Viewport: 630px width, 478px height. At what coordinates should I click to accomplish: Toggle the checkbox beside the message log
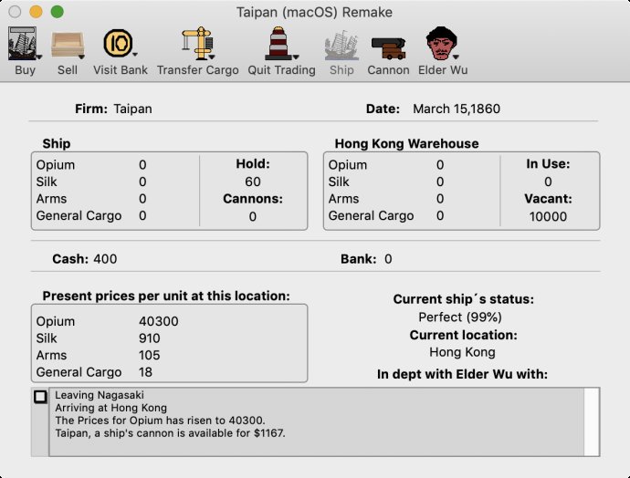[40, 397]
